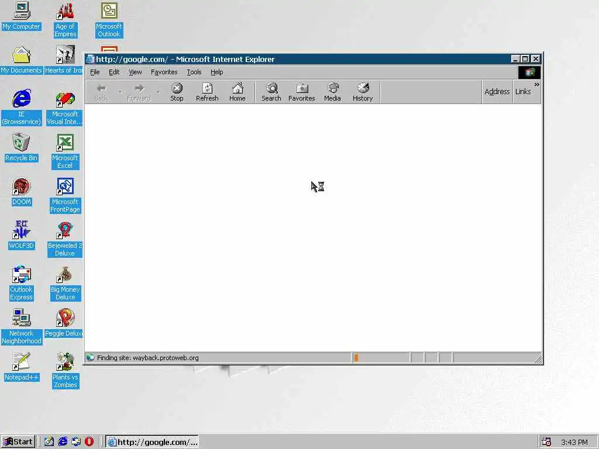This screenshot has width=599, height=449.
Task: Click the Address bar label
Action: [x=497, y=92]
